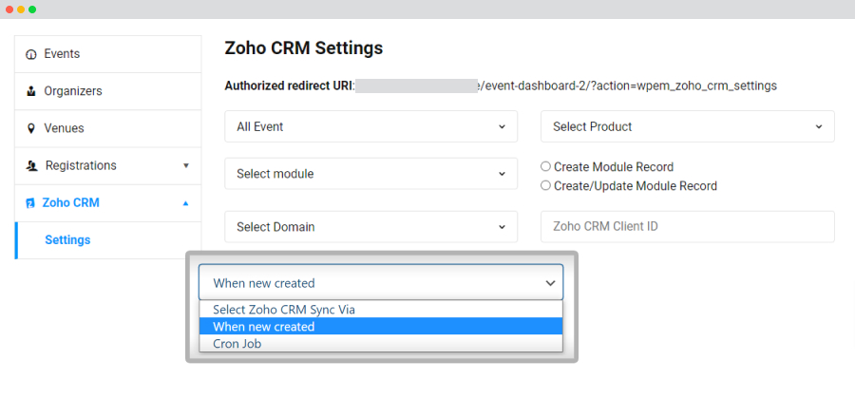
Task: Select the Create Module Record radio button
Action: [546, 166]
